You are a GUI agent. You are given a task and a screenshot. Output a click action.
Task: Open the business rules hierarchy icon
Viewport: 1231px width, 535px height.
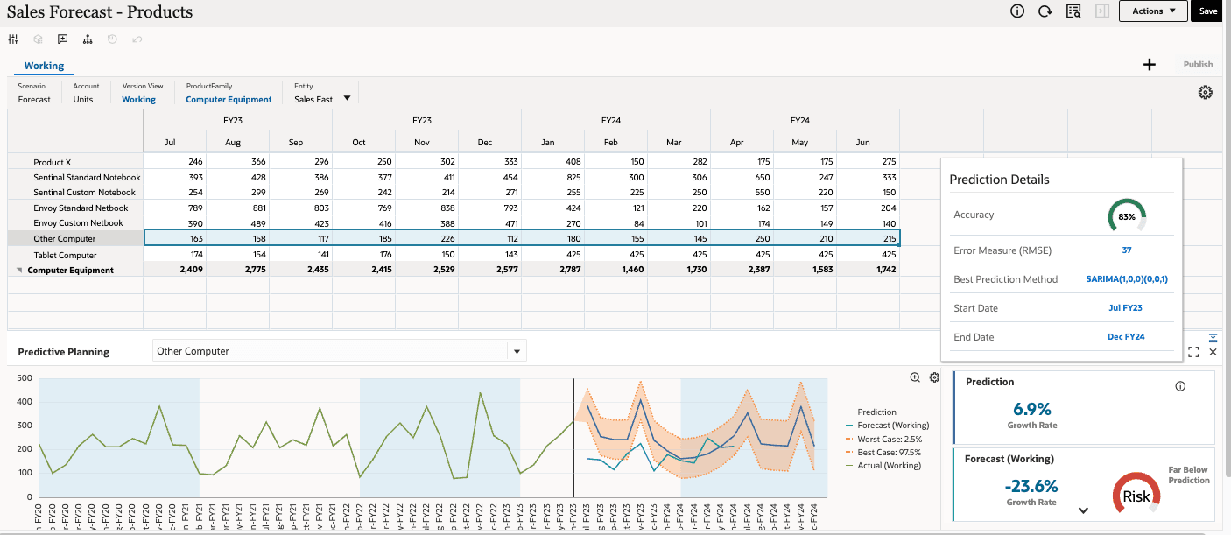[x=87, y=39]
